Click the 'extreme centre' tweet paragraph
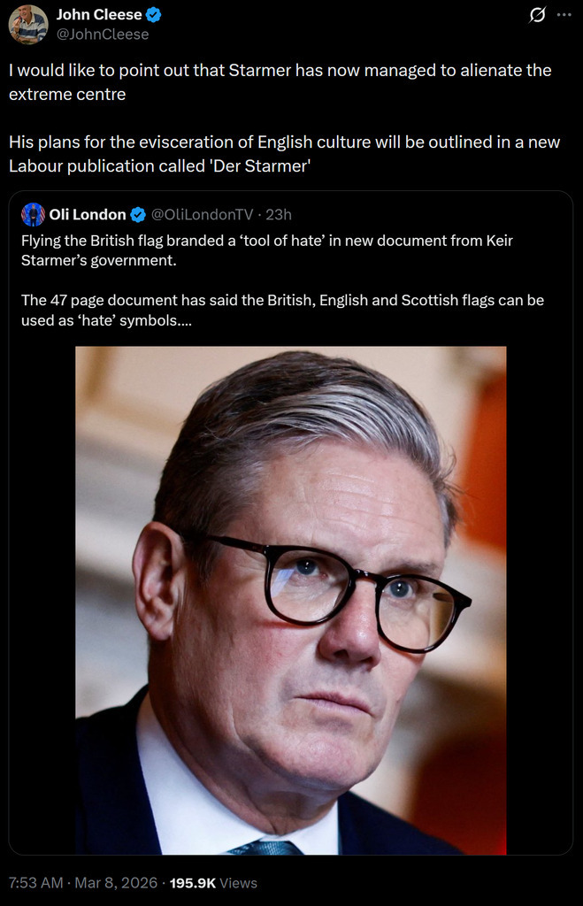The width and height of the screenshot is (583, 906). (280, 81)
